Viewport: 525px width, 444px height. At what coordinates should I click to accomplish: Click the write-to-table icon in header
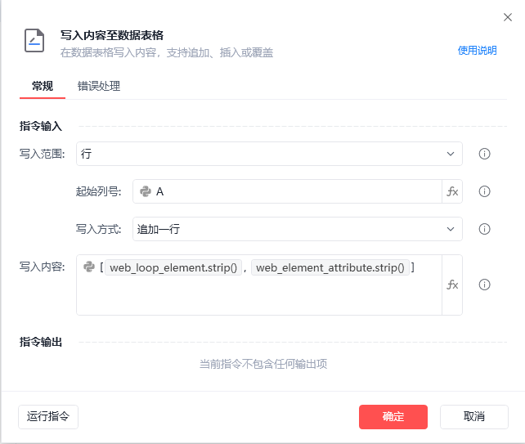pyautogui.click(x=34, y=41)
